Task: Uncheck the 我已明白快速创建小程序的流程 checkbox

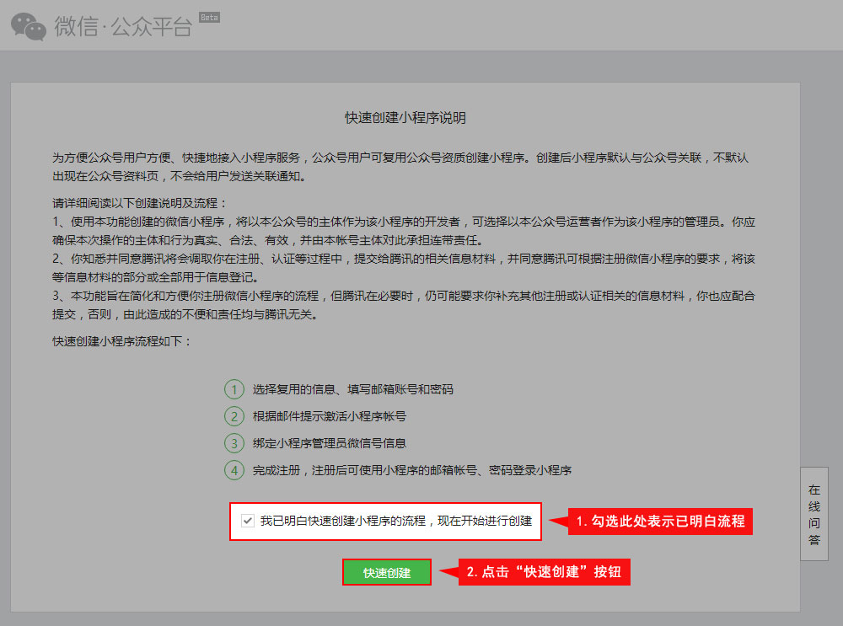Action: click(247, 522)
